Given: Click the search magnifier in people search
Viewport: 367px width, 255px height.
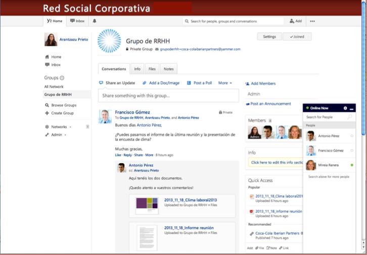Looking at the screenshot, I should click(349, 117).
